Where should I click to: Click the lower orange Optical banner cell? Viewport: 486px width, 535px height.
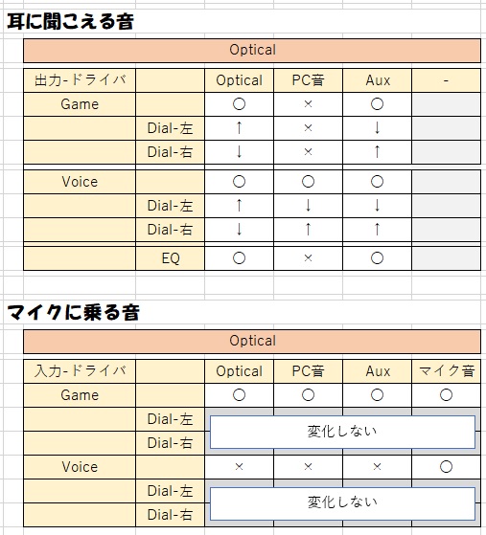pyautogui.click(x=252, y=342)
